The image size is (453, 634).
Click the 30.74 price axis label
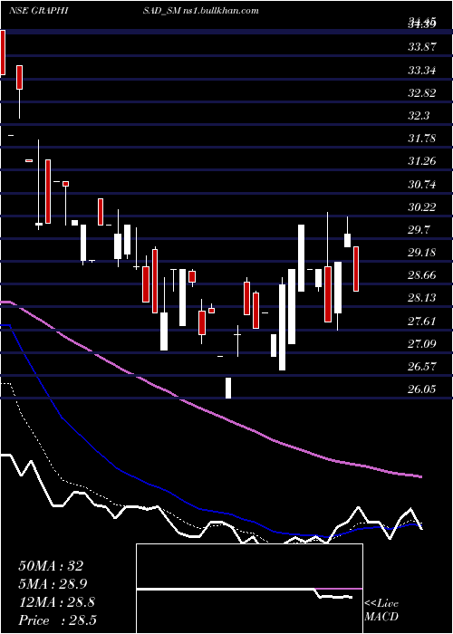click(422, 185)
